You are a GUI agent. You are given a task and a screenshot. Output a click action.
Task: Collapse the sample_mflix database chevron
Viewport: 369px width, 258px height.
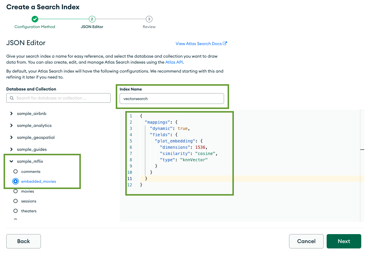click(x=11, y=161)
